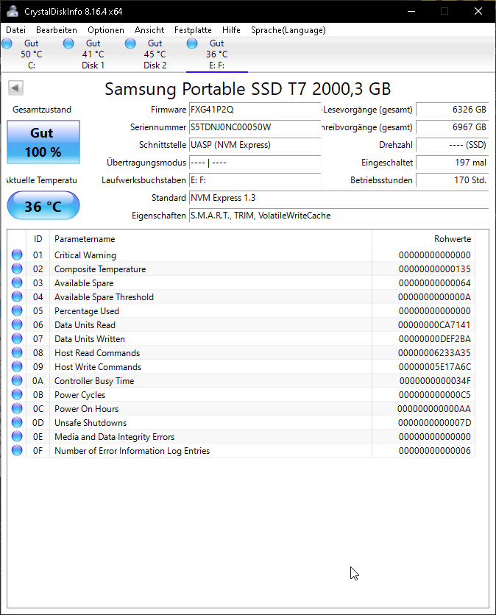Open the Sprache(Language) menu
Viewport: 496px width, 615px height.
point(288,30)
